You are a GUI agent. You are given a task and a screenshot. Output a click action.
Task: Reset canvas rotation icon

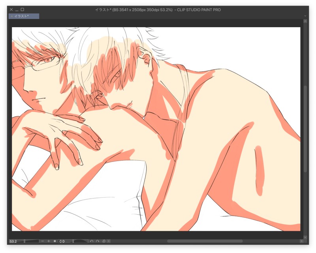pos(104,241)
